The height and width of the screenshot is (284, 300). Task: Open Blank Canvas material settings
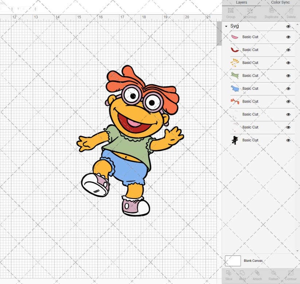[x=253, y=261]
